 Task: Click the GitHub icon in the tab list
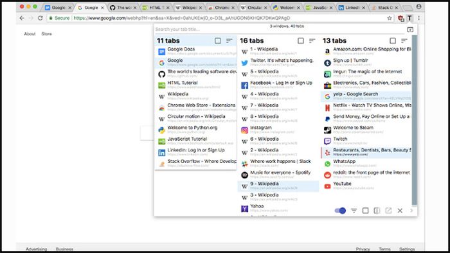pyautogui.click(x=161, y=74)
